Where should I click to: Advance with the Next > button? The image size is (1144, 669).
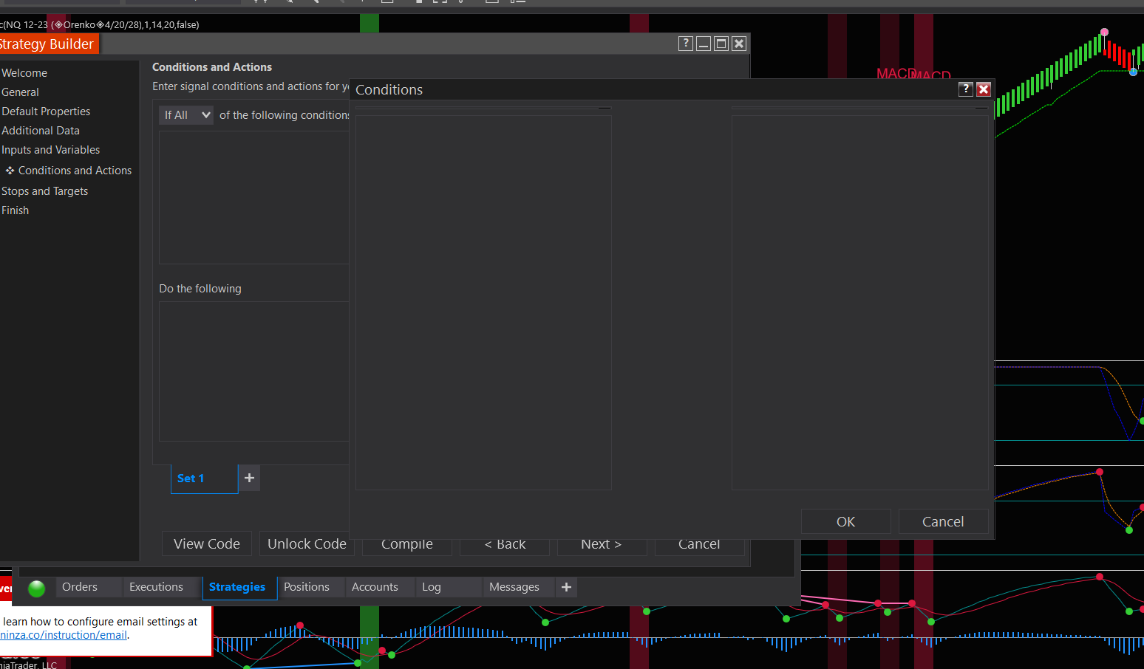coord(602,545)
